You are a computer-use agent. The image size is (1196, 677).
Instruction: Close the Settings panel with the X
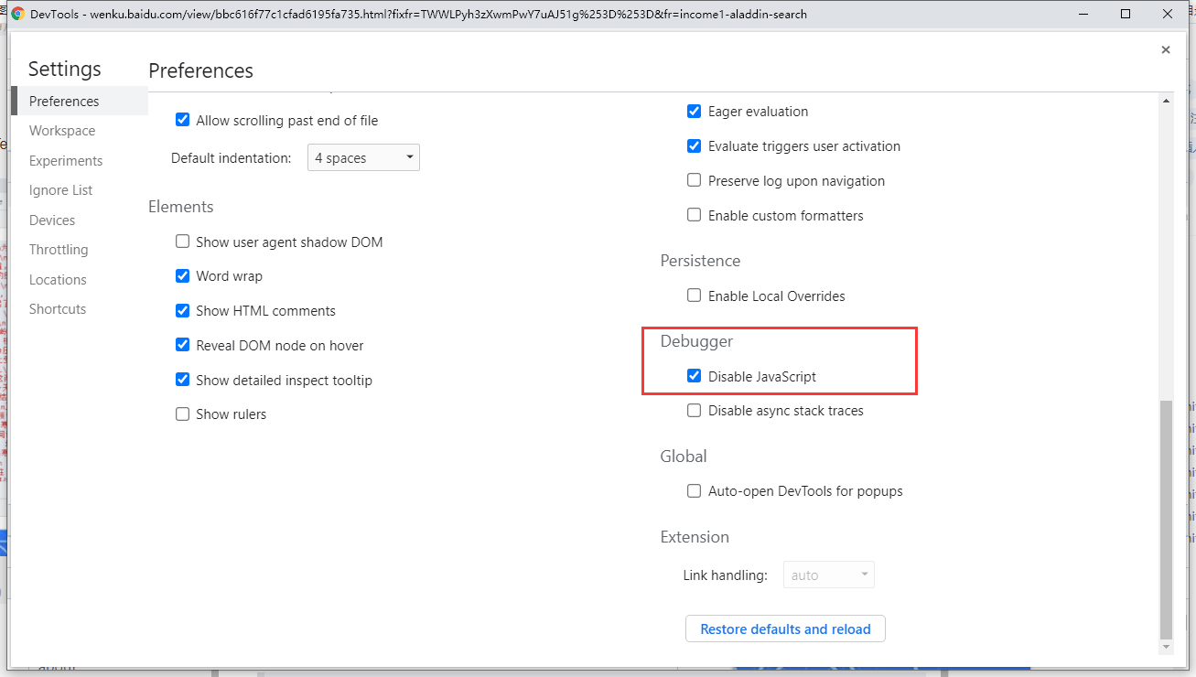coord(1165,50)
